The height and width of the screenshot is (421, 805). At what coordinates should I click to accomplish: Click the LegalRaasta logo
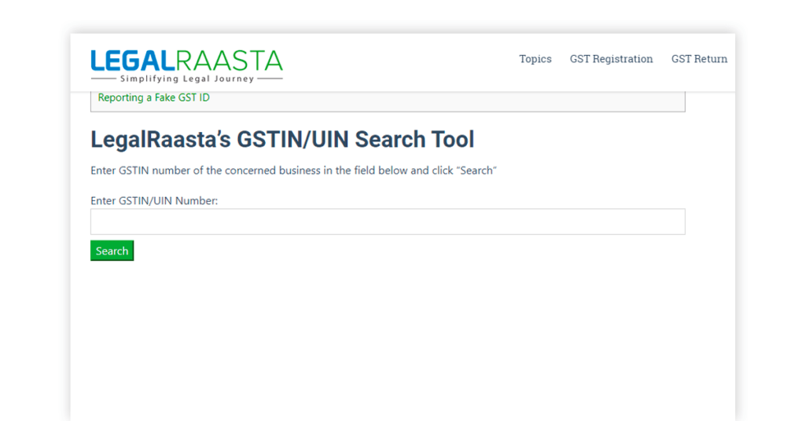[187, 66]
